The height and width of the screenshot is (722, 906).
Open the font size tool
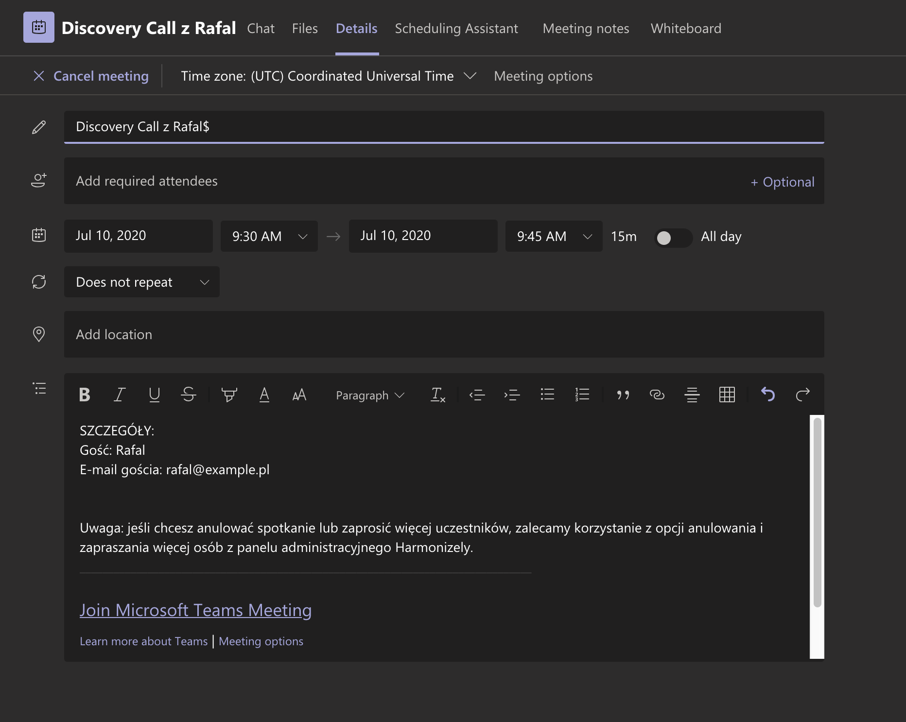299,395
